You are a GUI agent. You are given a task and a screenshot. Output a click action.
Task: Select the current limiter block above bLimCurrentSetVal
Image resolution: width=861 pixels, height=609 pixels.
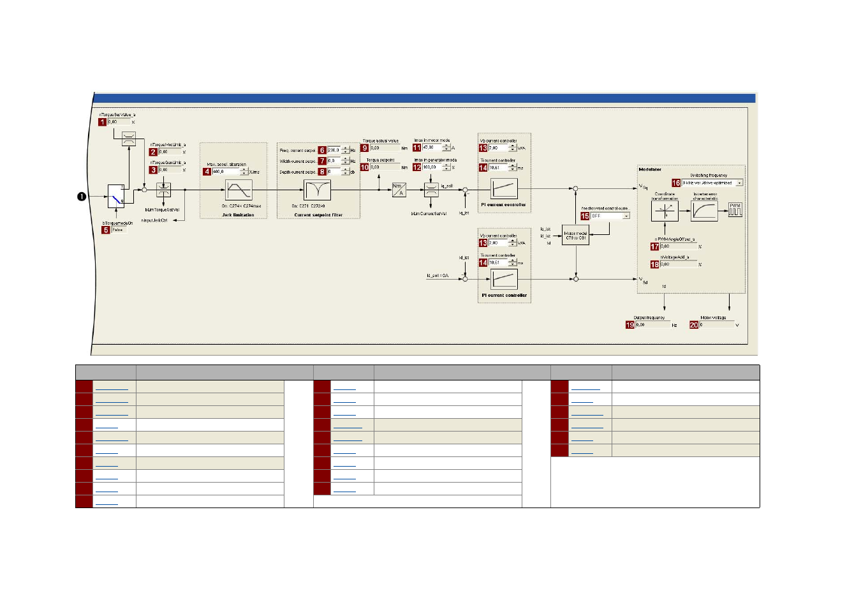point(431,190)
